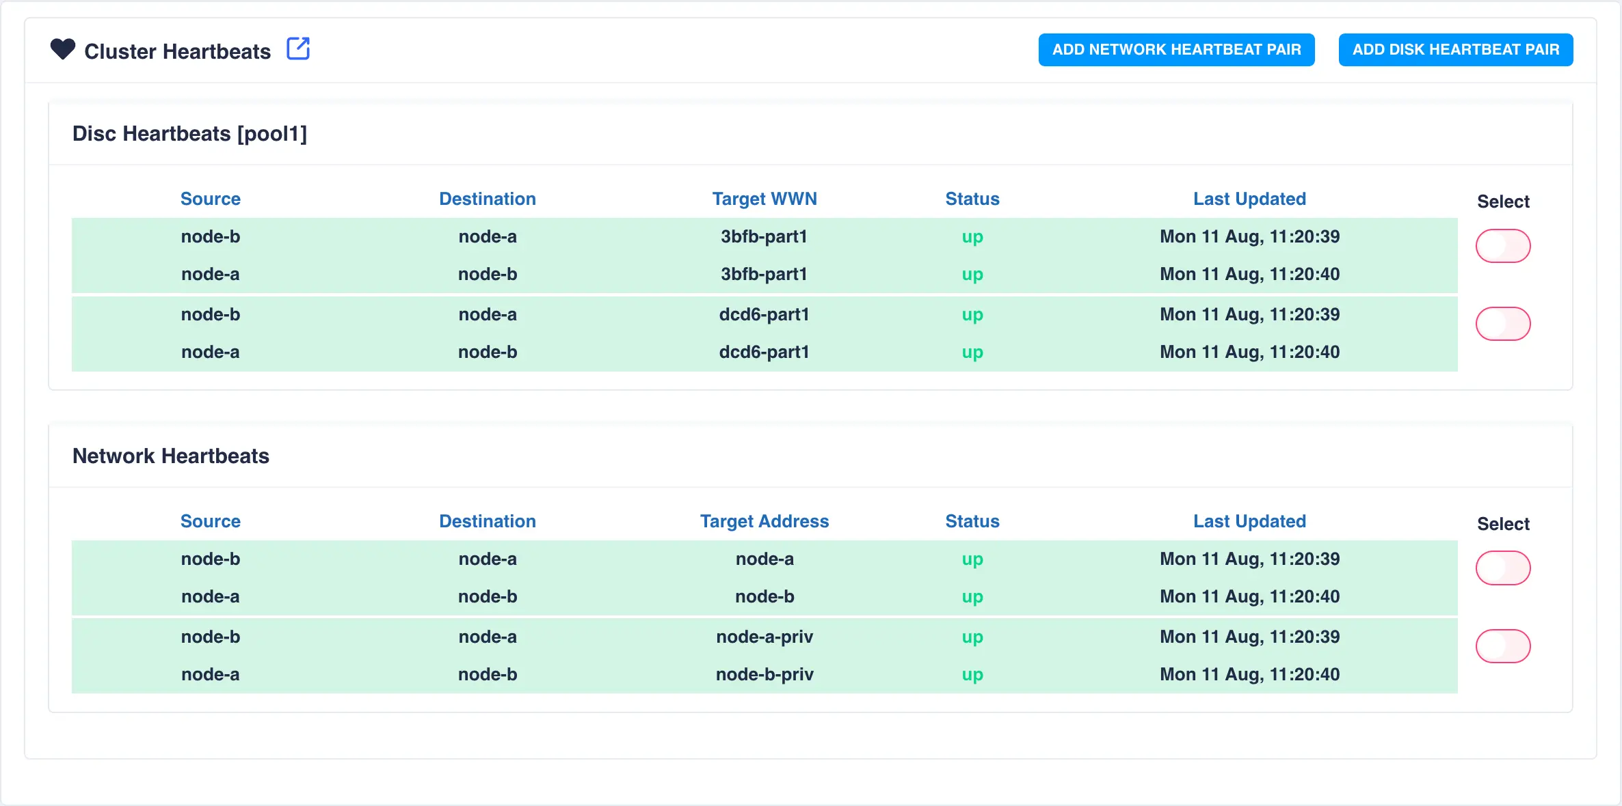This screenshot has width=1622, height=806.
Task: Click network heartbeats Source column header
Action: pyautogui.click(x=211, y=521)
